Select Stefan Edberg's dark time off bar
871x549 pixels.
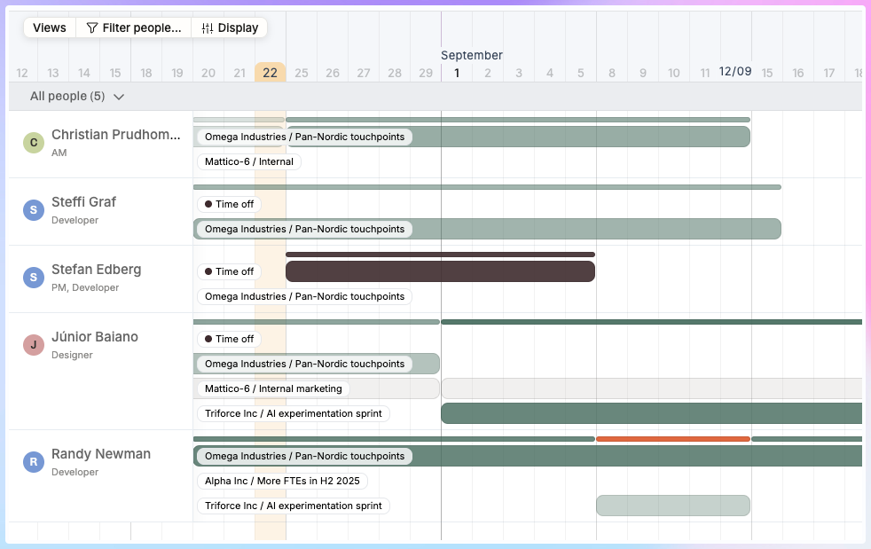(440, 271)
